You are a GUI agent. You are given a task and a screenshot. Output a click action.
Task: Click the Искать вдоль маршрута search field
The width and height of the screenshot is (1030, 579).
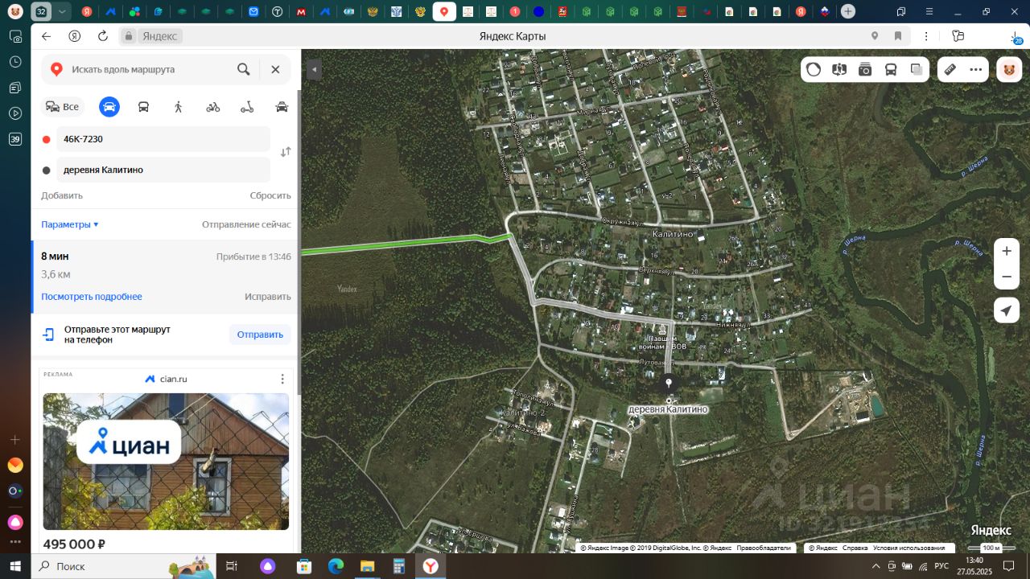[x=149, y=69]
